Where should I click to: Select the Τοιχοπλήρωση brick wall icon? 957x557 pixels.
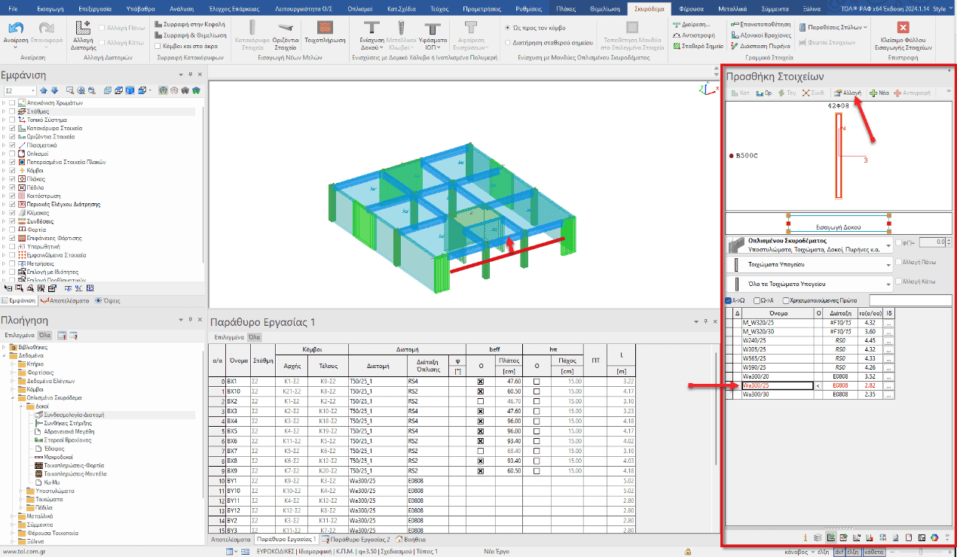pos(326,30)
